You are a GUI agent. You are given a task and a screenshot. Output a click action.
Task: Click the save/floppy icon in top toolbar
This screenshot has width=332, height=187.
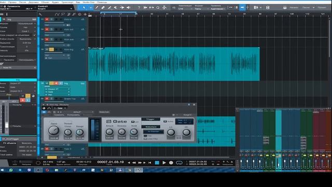tap(268, 7)
